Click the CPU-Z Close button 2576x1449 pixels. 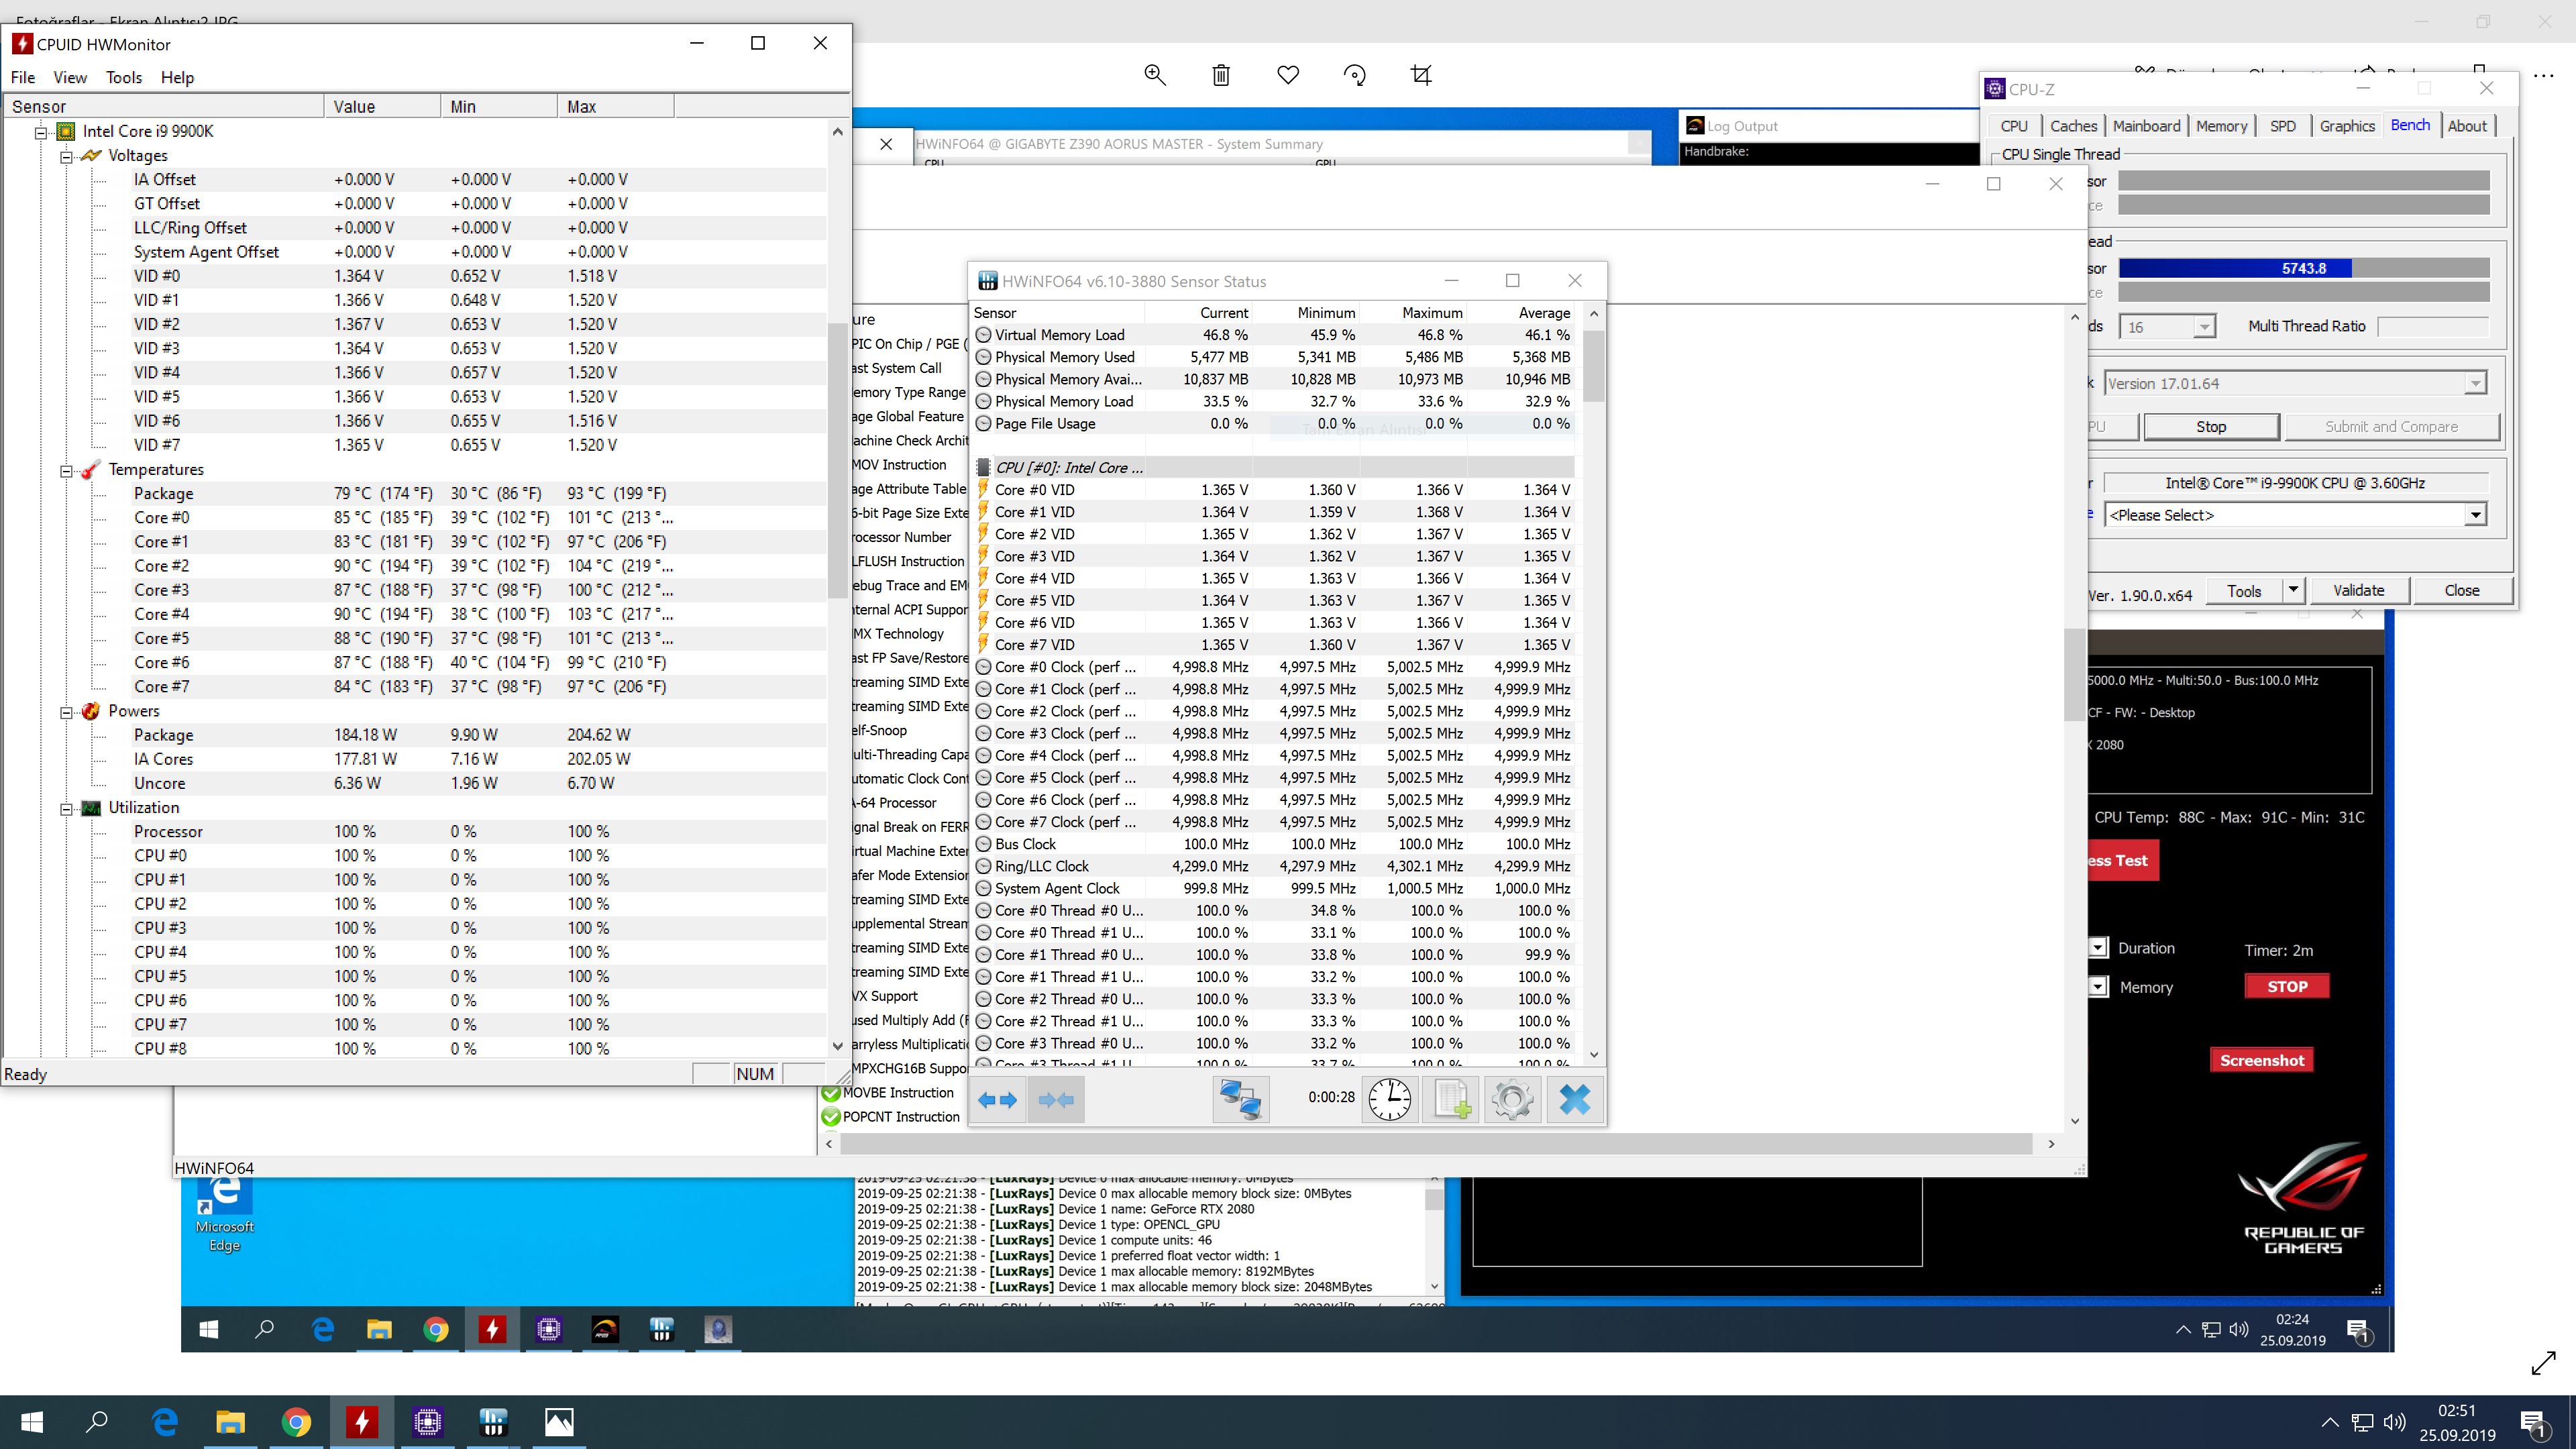pos(2461,591)
